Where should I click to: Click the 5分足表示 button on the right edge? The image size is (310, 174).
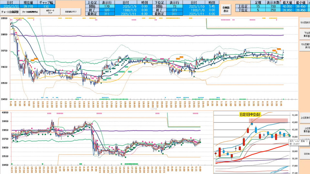click(305, 23)
